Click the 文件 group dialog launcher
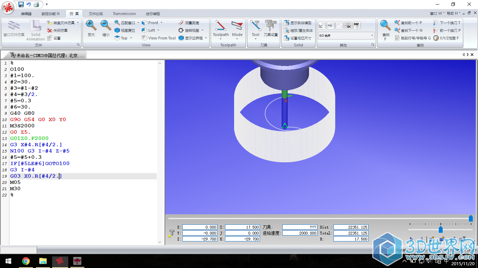The height and width of the screenshot is (268, 478). pos(78,45)
